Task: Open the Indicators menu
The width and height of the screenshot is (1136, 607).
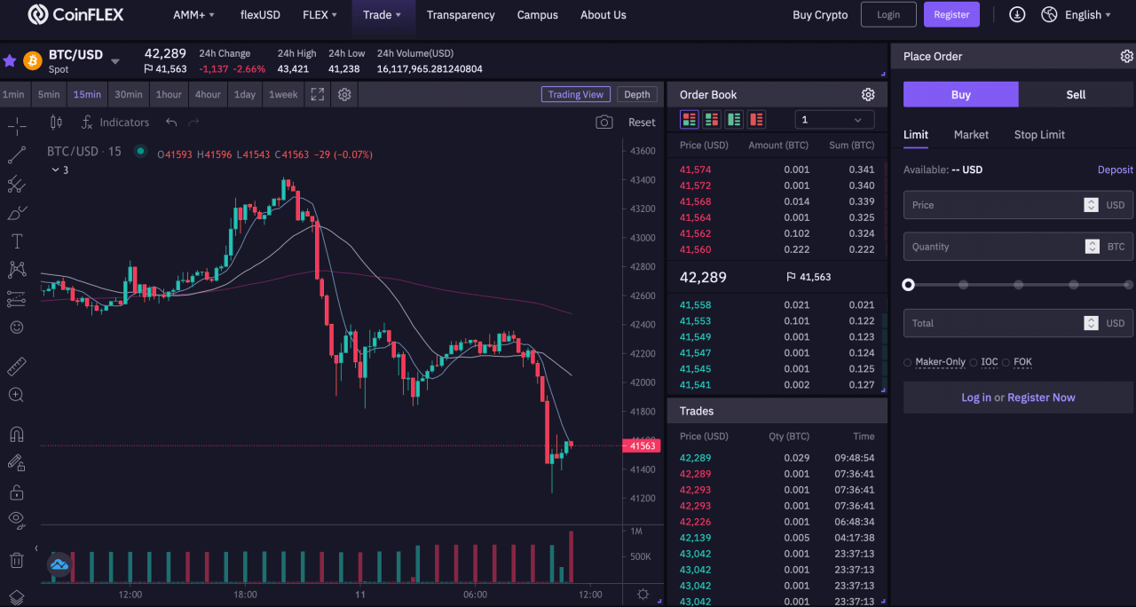Action: (x=115, y=122)
